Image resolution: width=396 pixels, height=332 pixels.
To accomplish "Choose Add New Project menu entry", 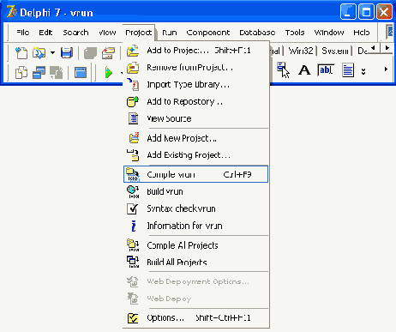I will pos(196,138).
